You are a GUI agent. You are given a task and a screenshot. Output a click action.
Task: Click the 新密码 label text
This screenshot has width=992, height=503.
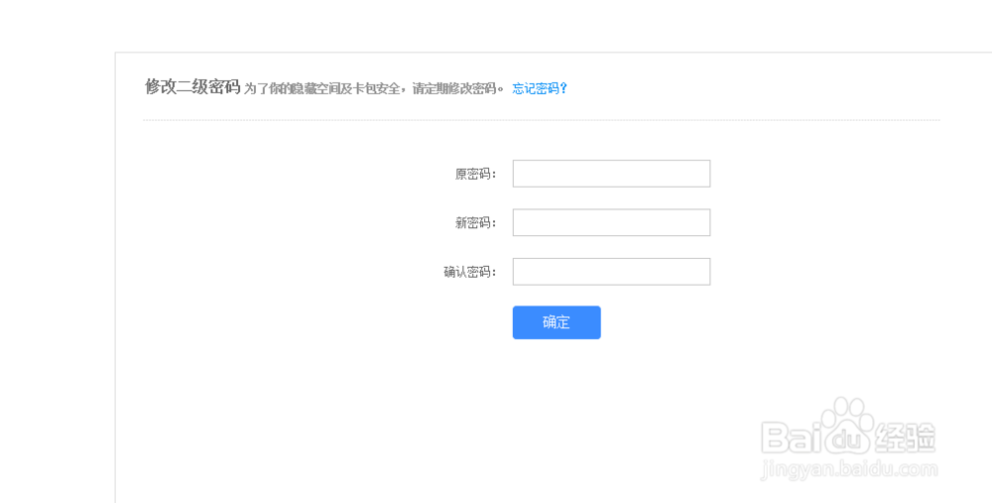(x=476, y=222)
